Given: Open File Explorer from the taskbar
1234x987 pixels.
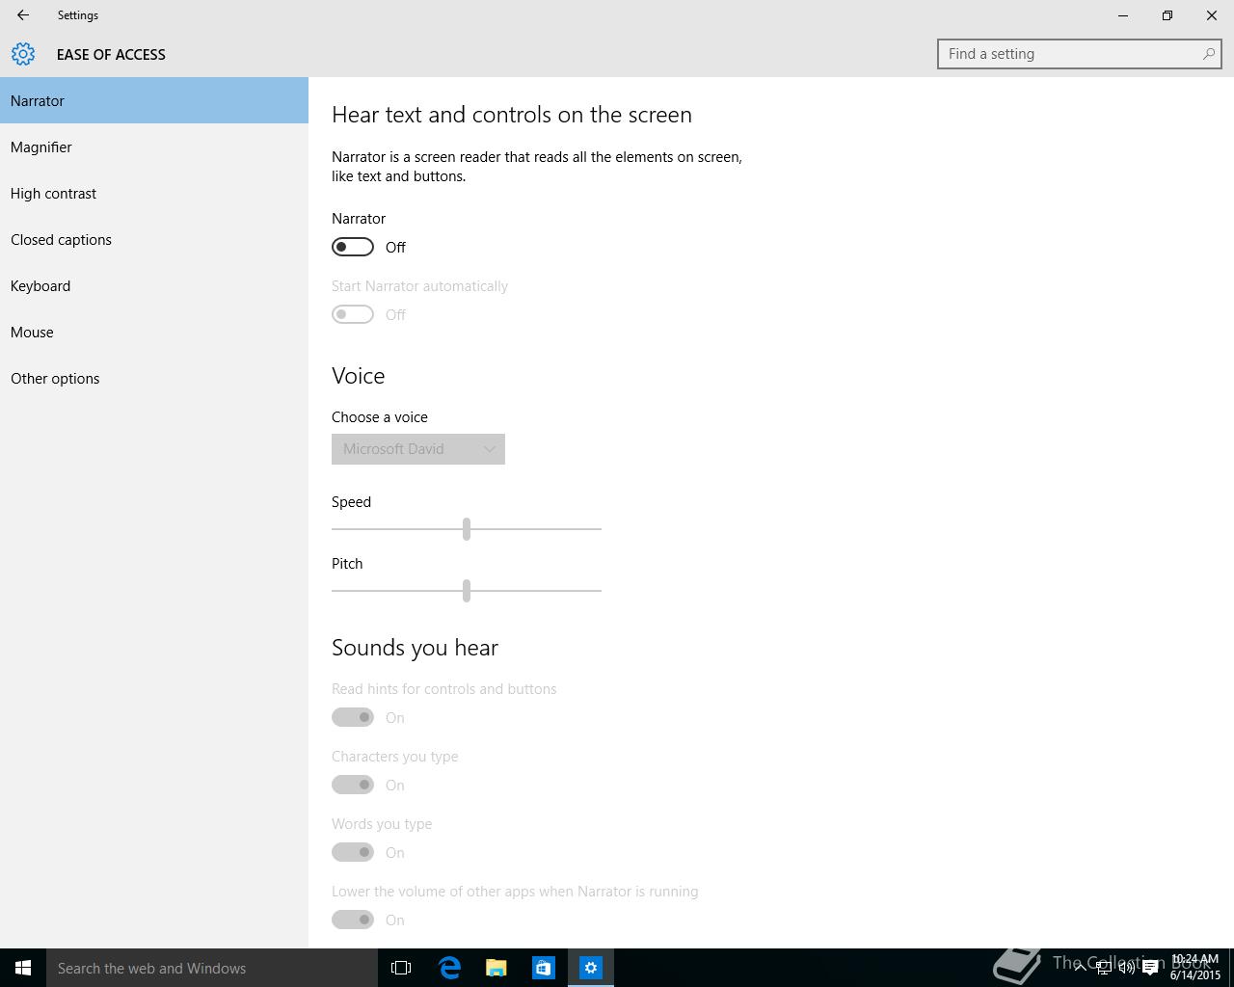Looking at the screenshot, I should coord(496,968).
